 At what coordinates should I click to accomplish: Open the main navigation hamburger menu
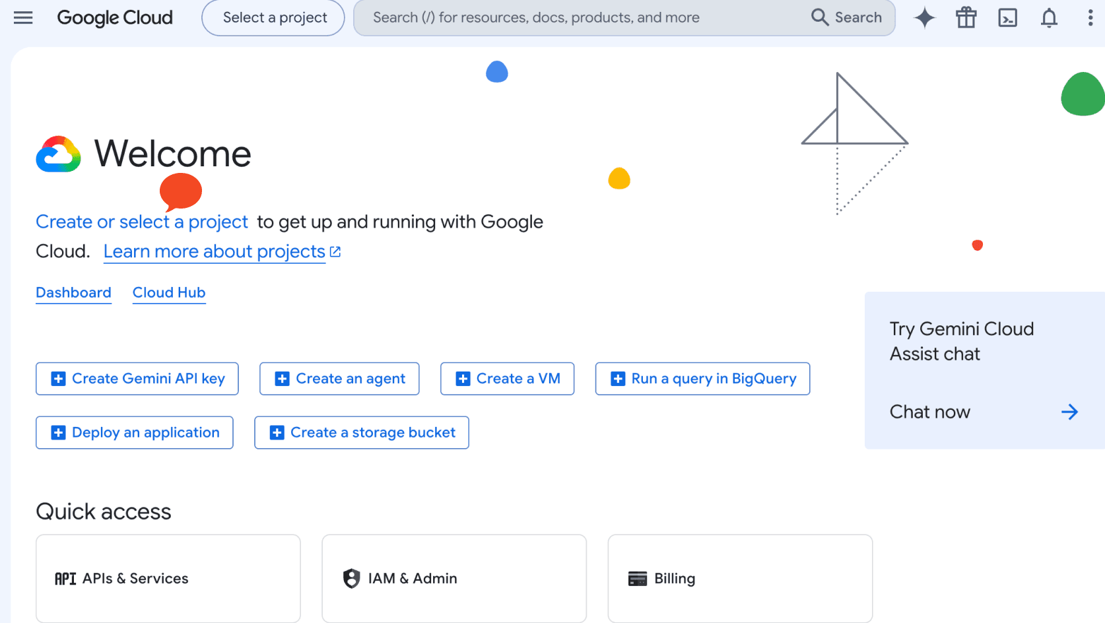point(23,18)
